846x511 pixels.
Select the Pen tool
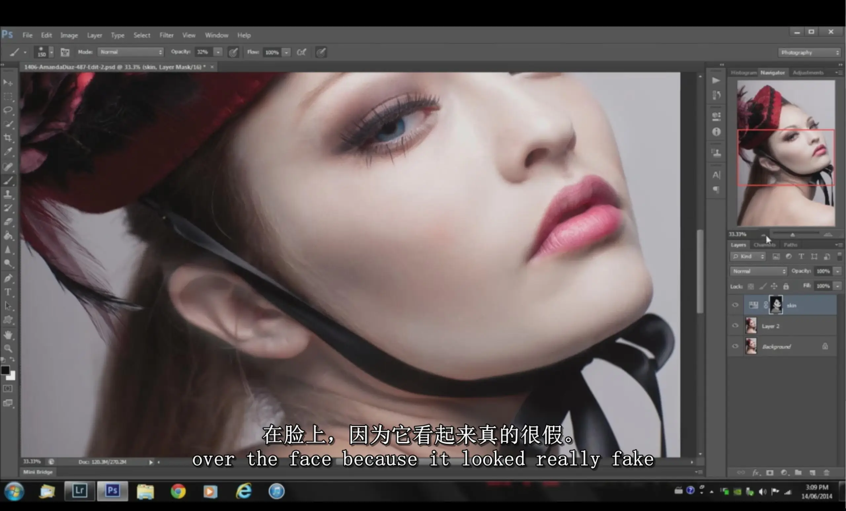pyautogui.click(x=8, y=278)
